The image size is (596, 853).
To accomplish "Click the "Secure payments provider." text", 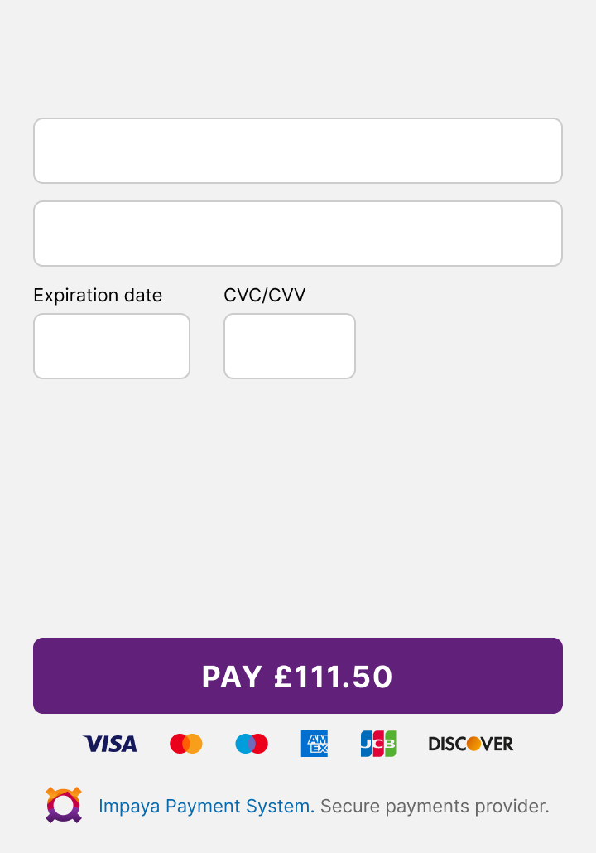I will click(x=435, y=807).
